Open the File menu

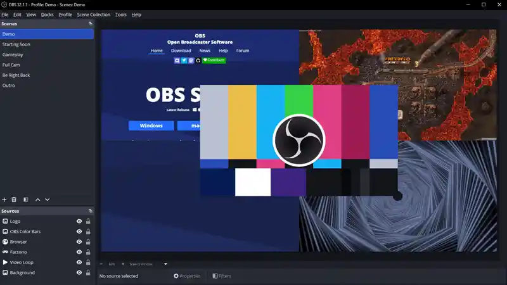(5, 15)
